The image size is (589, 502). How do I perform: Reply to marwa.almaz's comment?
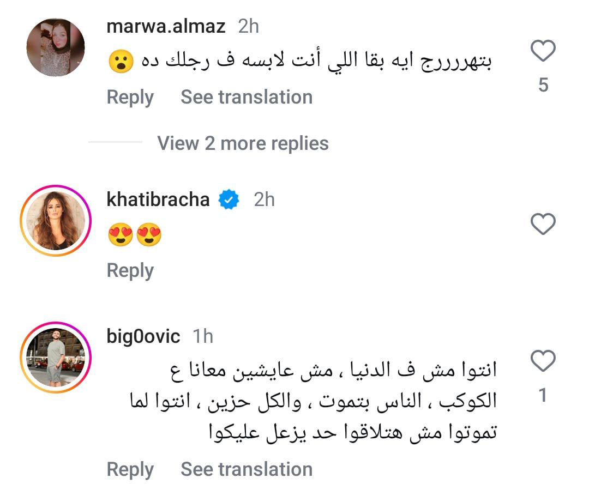(130, 98)
